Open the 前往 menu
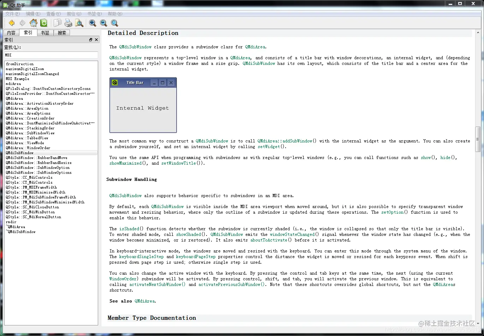The width and height of the screenshot is (484, 336). [x=74, y=14]
